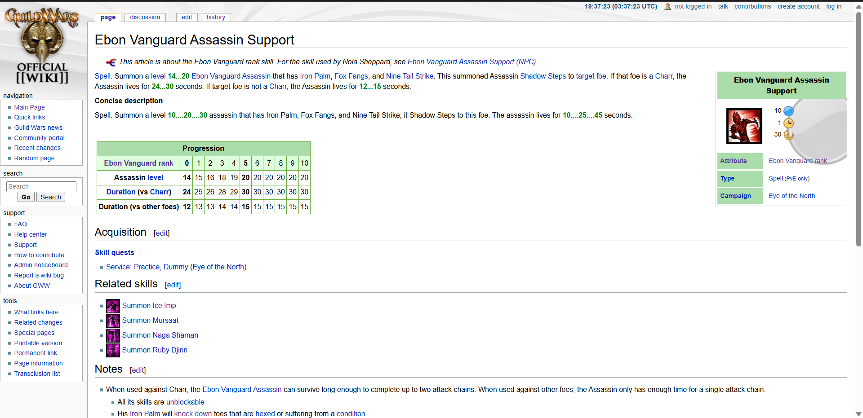Viewport: 863px width, 418px height.
Task: Open Page information
Action: [x=38, y=363]
